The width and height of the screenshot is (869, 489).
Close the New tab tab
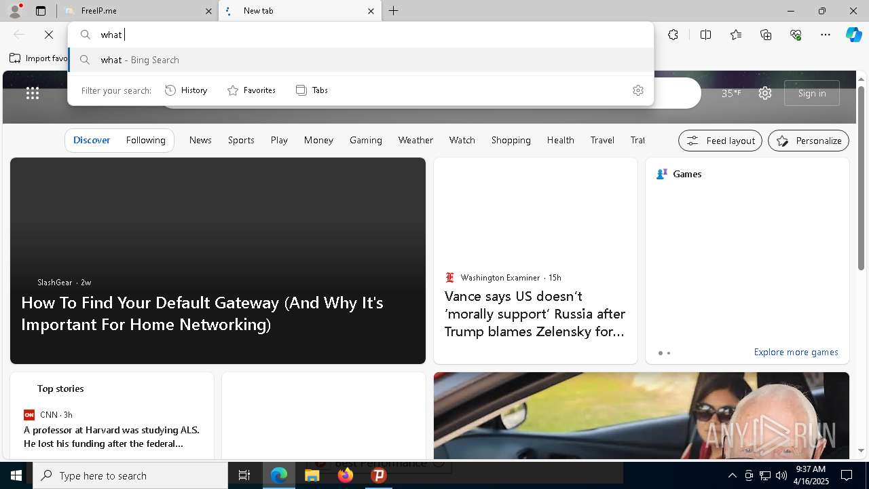(x=371, y=11)
